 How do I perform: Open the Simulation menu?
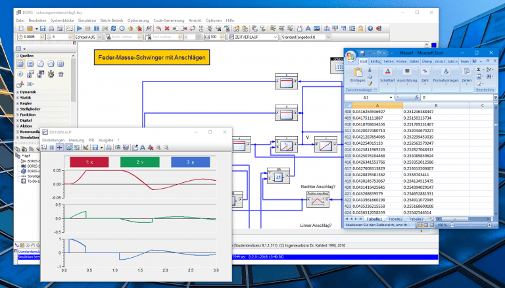coord(87,20)
